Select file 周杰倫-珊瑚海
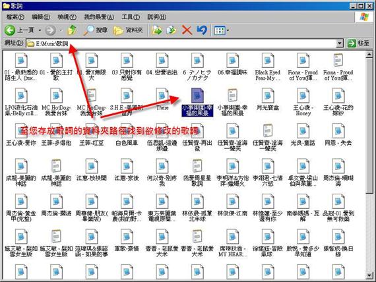 coord(338,173)
